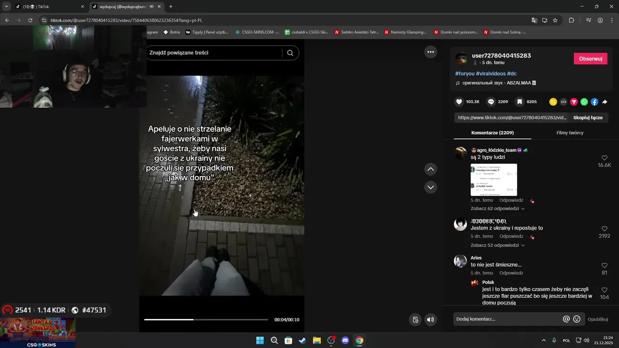Screen dimensions: 619x348
Task: Open the Chrome profile avatar menu
Action: coord(600,20)
